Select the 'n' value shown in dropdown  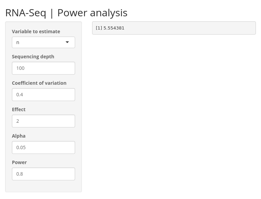click(x=18, y=42)
